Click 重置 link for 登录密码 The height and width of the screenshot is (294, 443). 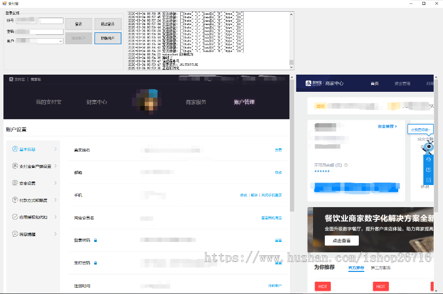tap(278, 240)
